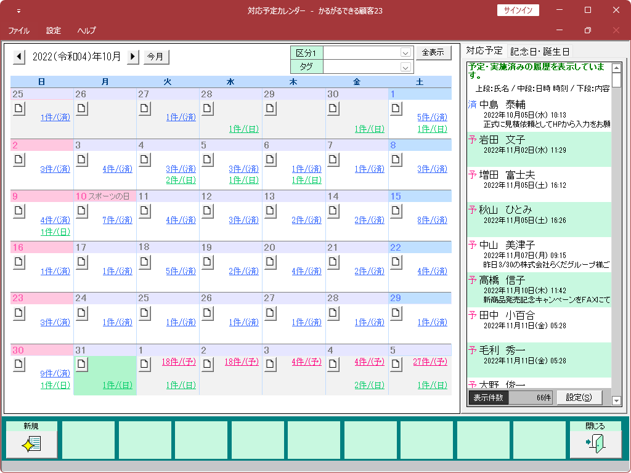
Task: Switch to the 記念日・誕生日 tab
Action: [x=540, y=51]
